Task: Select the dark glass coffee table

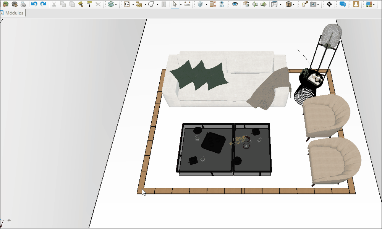Action: [x=223, y=149]
